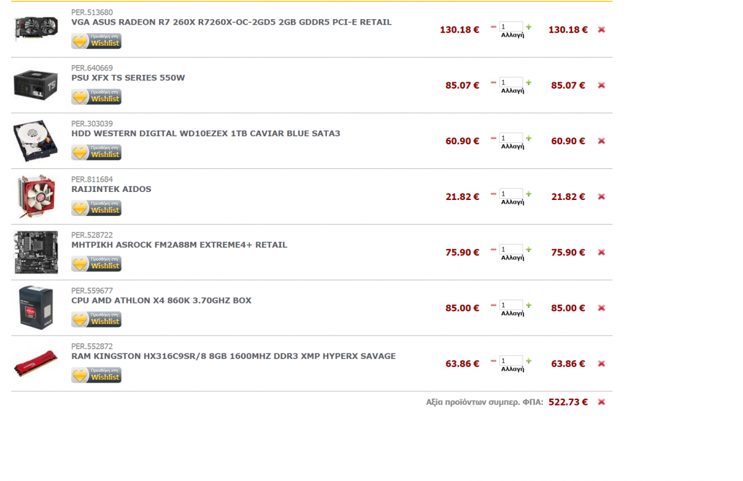Screen dimensions: 743x481
Task: View the red Kingston RAM product image
Action: pos(36,364)
